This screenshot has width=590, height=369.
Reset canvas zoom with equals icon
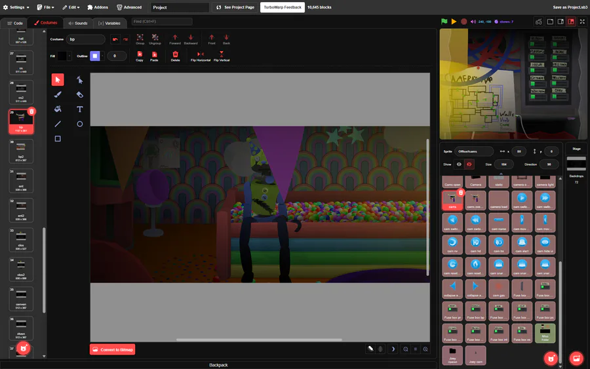coord(416,349)
